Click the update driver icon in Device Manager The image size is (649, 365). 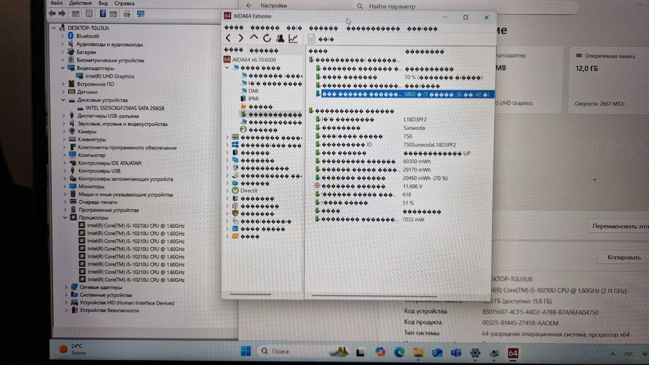127,14
